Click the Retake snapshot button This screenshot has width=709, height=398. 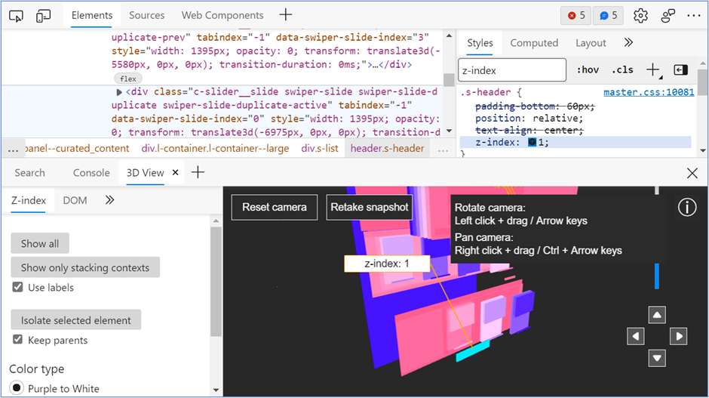370,207
